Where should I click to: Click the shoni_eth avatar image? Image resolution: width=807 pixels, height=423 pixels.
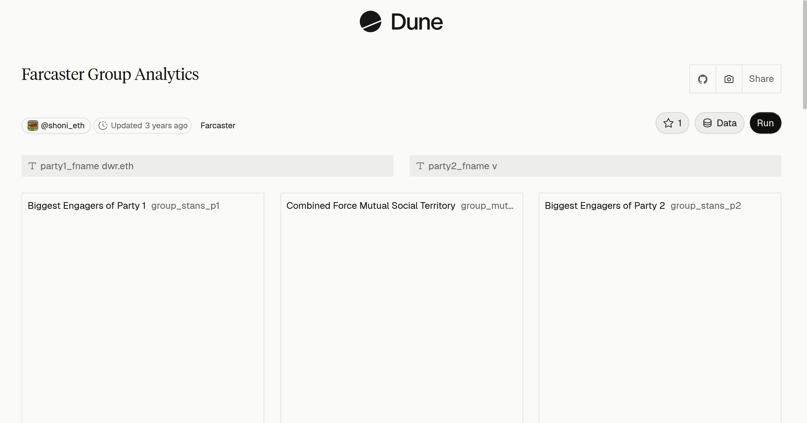click(x=33, y=126)
